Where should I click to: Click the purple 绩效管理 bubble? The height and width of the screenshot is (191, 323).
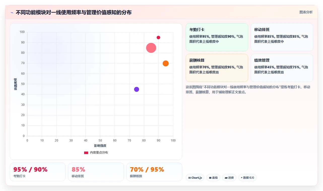click(x=137, y=89)
